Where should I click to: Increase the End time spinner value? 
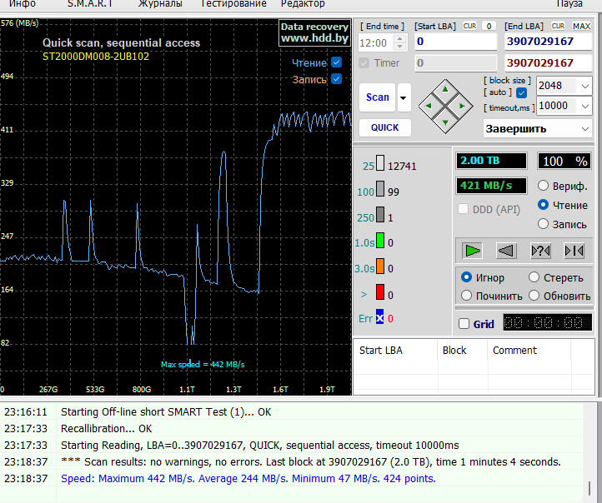click(399, 38)
